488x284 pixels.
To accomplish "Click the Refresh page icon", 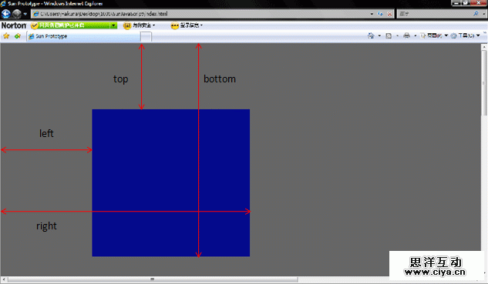I will (x=380, y=14).
